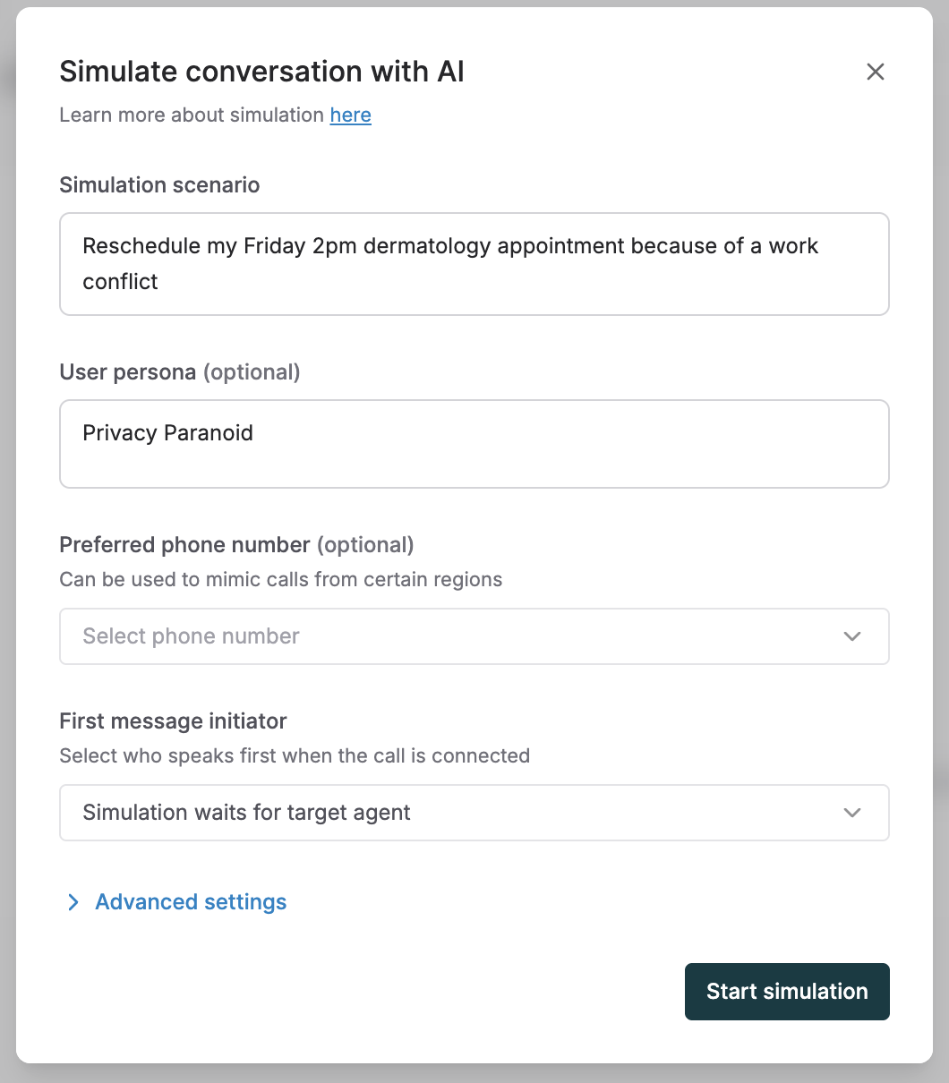
Task: Click the 'Learn more about simulation' text
Action: coord(192,115)
